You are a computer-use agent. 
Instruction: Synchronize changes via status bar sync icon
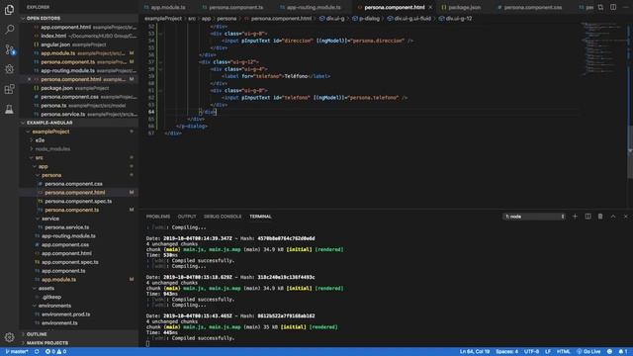pyautogui.click(x=37, y=352)
